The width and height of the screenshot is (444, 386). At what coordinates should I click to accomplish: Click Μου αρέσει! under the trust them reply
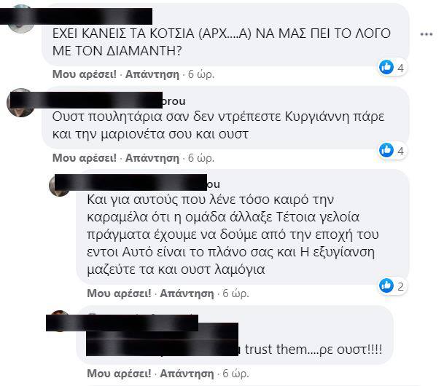click(119, 374)
